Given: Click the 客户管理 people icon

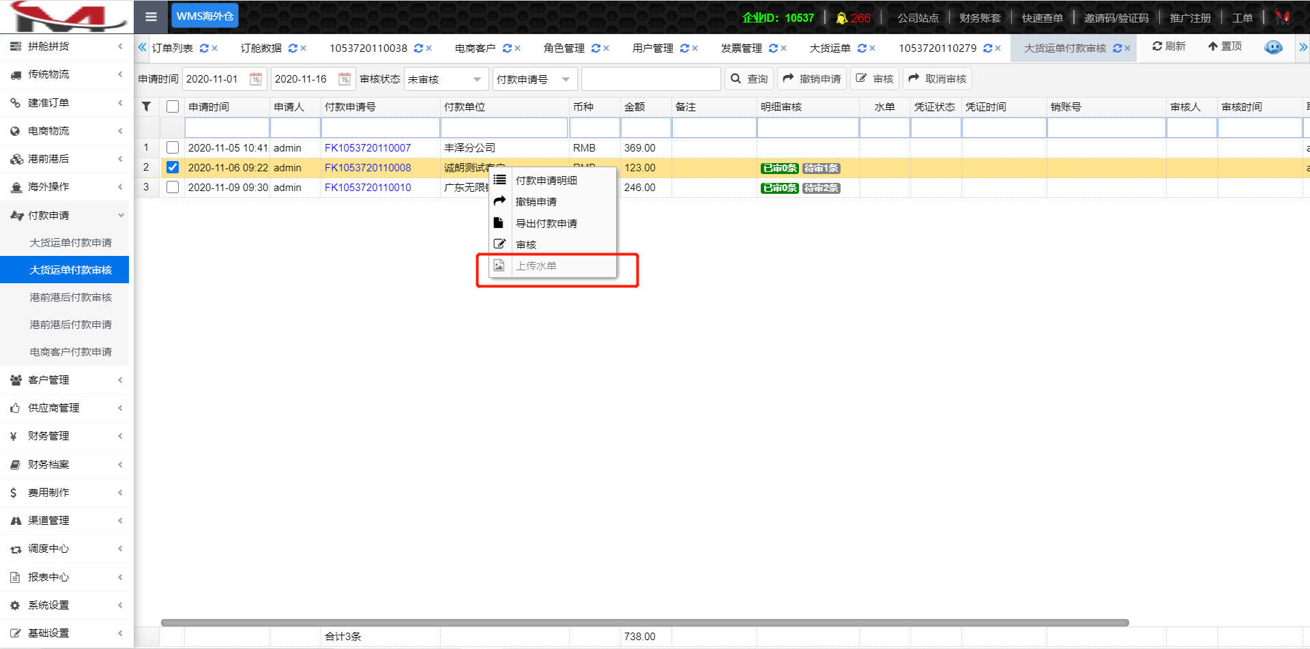Looking at the screenshot, I should tap(15, 380).
